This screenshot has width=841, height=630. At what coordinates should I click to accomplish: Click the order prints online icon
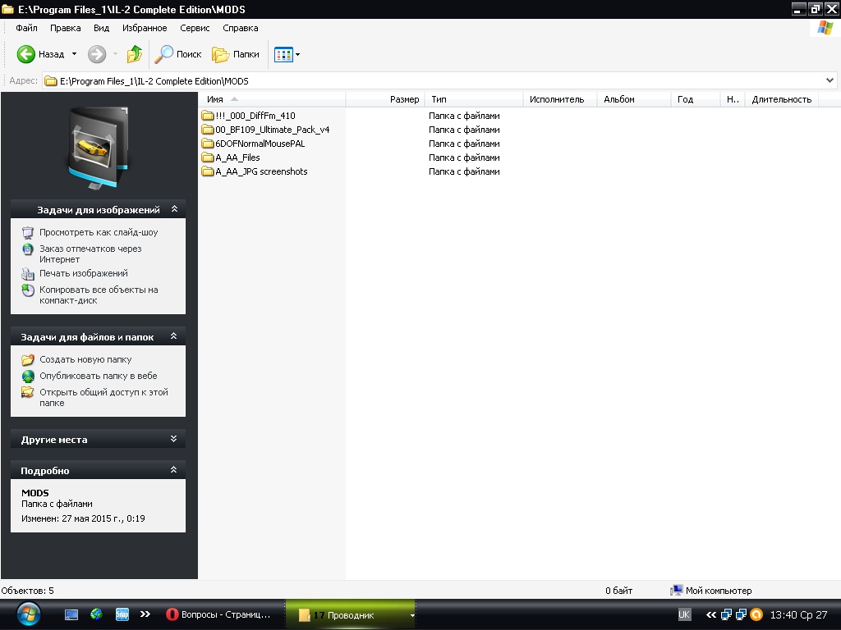click(28, 249)
